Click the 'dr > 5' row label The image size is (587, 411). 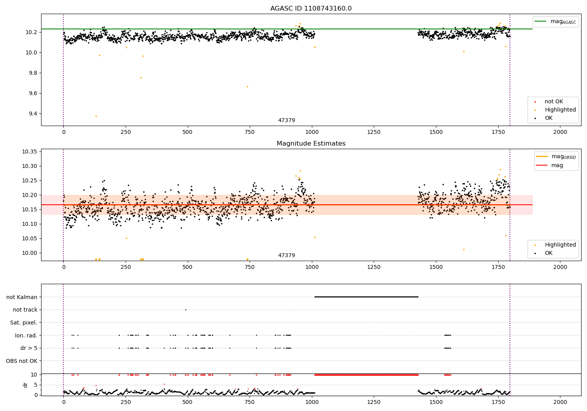pos(29,348)
